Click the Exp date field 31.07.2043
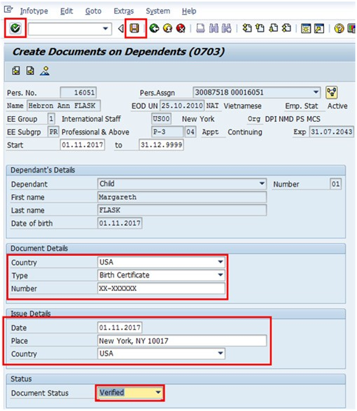The width and height of the screenshot is (357, 411). coord(331,132)
